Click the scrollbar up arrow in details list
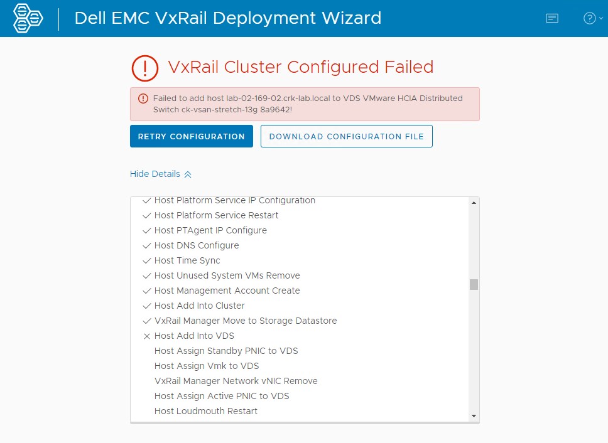 (473, 201)
